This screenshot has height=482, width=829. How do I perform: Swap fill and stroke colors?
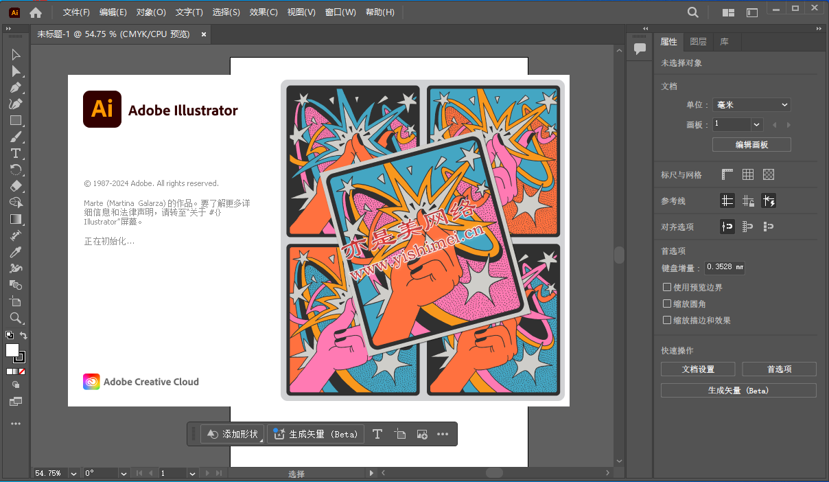(23, 335)
